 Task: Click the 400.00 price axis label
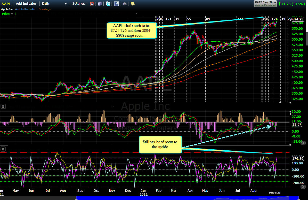tap(297, 82)
